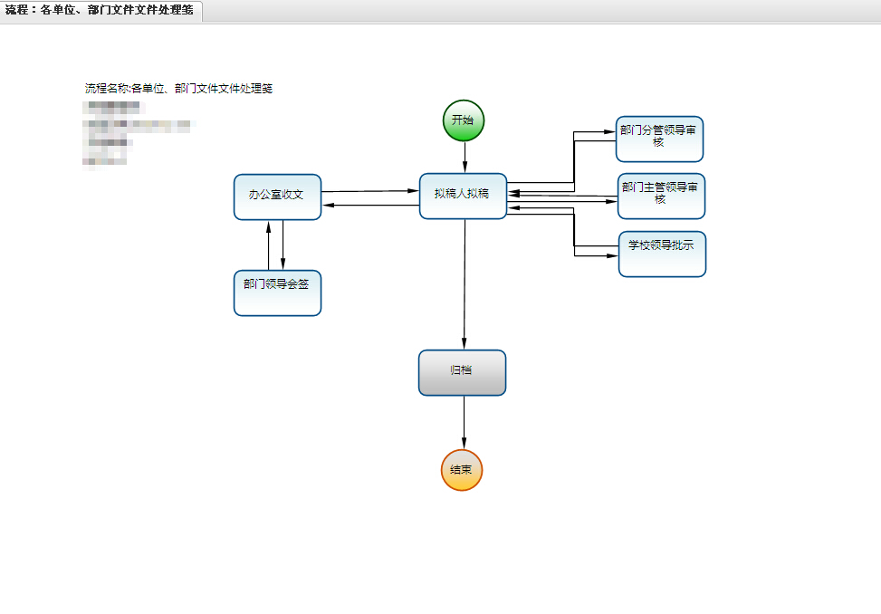The height and width of the screenshot is (614, 881).
Task: Open the 流程：各单位、部门文件文件处理签 tab
Action: pyautogui.click(x=100, y=11)
